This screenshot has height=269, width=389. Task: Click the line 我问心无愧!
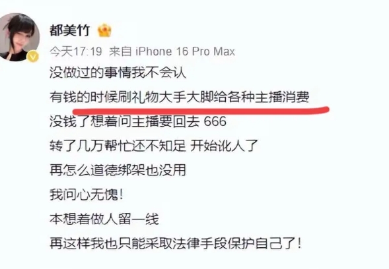tap(87, 194)
